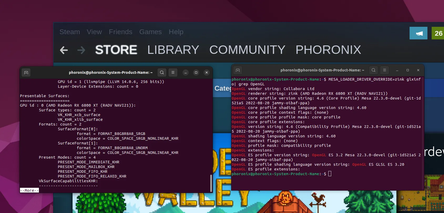The image size is (444, 213).
Task: Close the right terminal window
Action: pyautogui.click(x=418, y=70)
